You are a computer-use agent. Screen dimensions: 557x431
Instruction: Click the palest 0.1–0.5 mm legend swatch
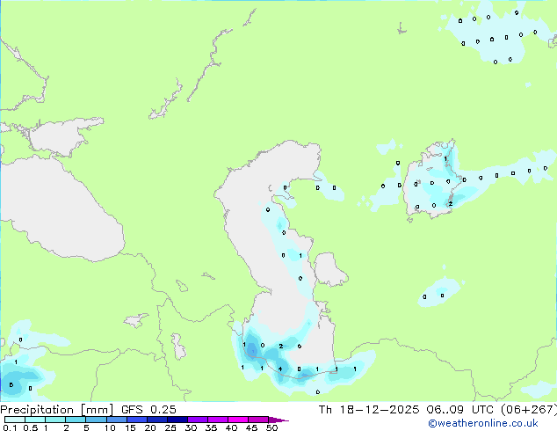tap(15, 420)
